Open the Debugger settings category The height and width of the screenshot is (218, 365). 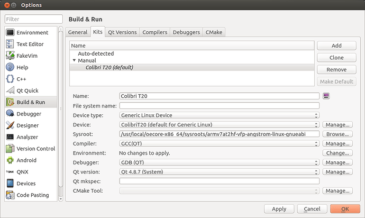tap(31, 114)
